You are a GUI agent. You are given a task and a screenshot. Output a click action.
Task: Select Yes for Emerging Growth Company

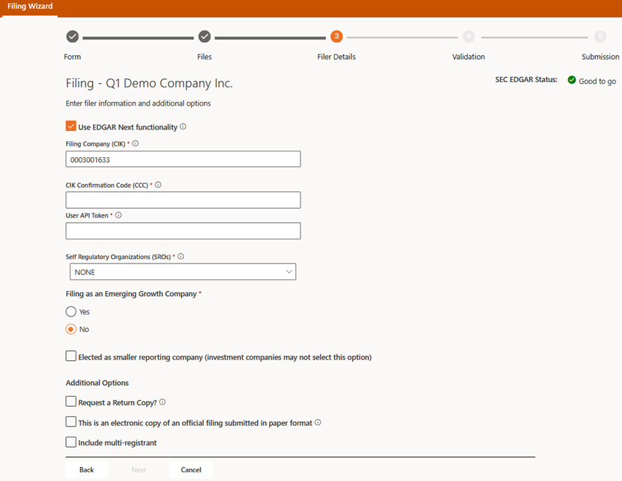(71, 311)
